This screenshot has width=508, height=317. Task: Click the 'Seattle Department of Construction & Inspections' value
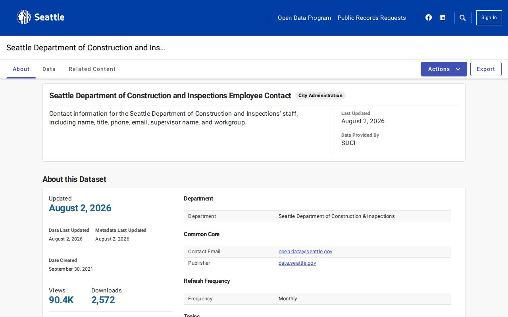click(337, 216)
